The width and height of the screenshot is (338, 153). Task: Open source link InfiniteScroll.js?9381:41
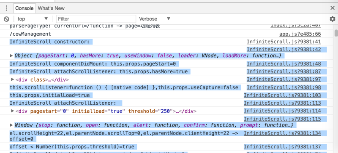click(x=283, y=42)
